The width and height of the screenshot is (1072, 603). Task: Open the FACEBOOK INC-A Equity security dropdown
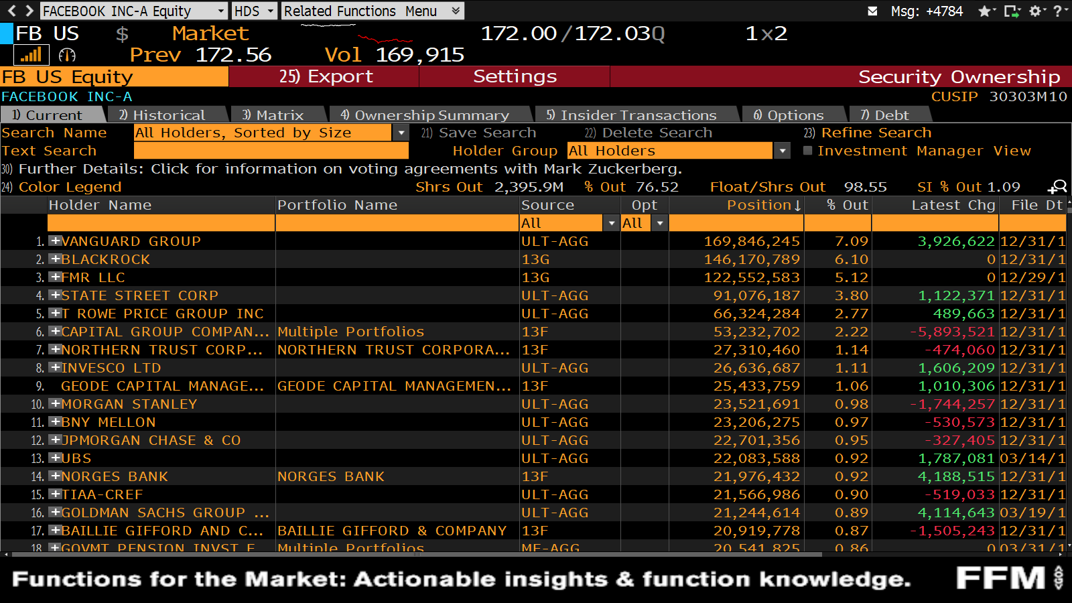[134, 11]
